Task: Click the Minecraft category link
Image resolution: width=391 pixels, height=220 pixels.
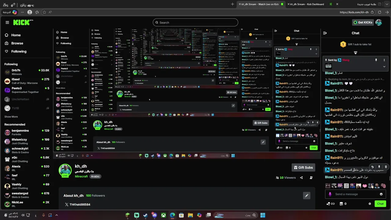Action: coord(81,176)
